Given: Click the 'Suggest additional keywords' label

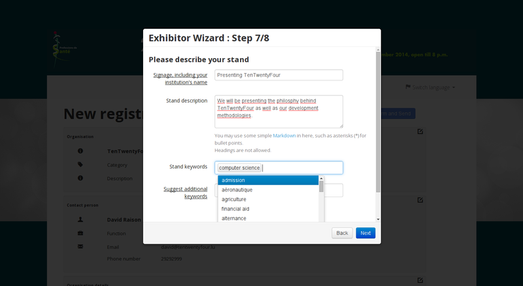Looking at the screenshot, I should pos(185,193).
